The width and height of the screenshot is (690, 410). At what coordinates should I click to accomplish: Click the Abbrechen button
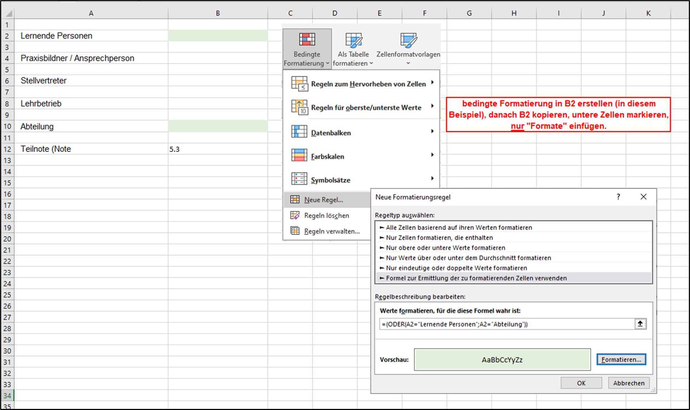point(629,383)
